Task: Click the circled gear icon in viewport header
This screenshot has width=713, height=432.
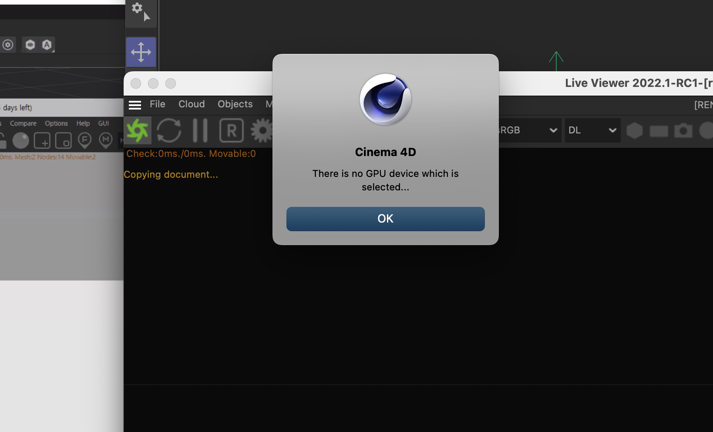Action: pyautogui.click(x=8, y=45)
